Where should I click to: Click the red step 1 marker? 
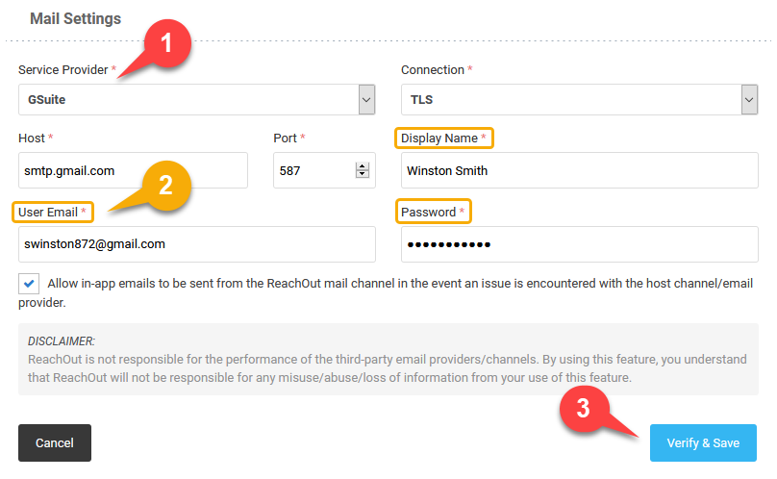tap(167, 43)
